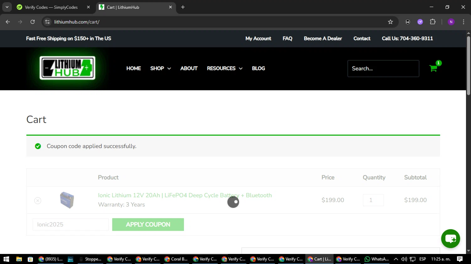
Task: Open the Windows notification center icon
Action: [460, 259]
